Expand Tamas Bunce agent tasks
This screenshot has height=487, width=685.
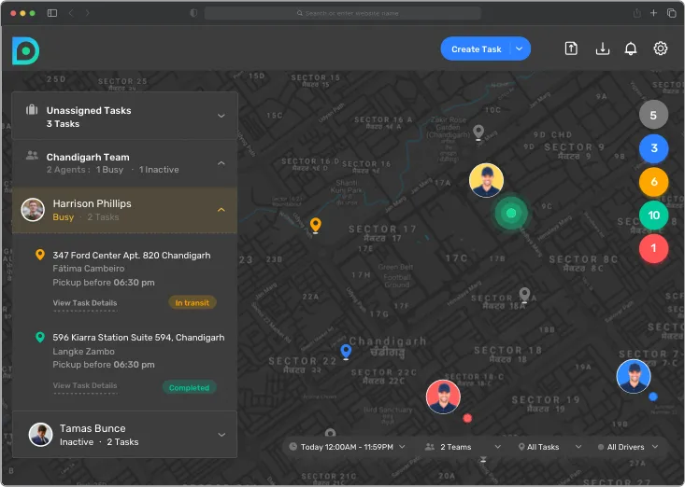221,435
